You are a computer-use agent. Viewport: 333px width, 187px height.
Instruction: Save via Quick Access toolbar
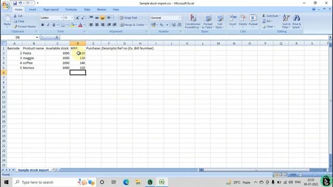[15, 3]
